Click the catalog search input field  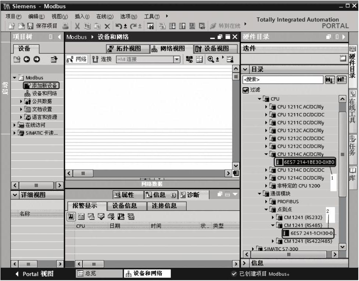(283, 80)
